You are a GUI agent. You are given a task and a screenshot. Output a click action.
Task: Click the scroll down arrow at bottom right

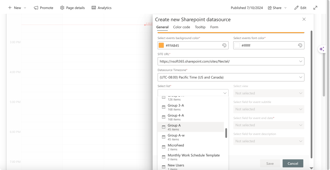coord(311,168)
